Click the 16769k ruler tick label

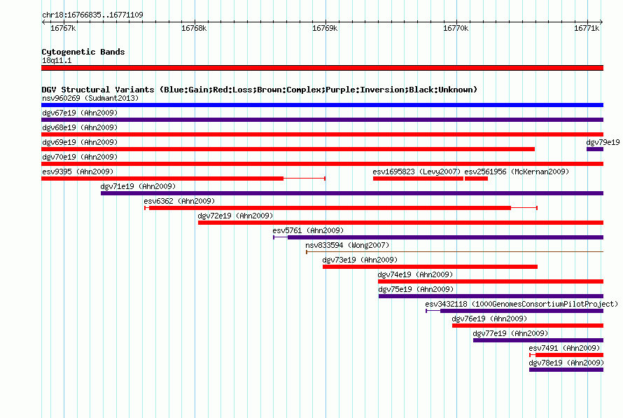pyautogui.click(x=325, y=28)
